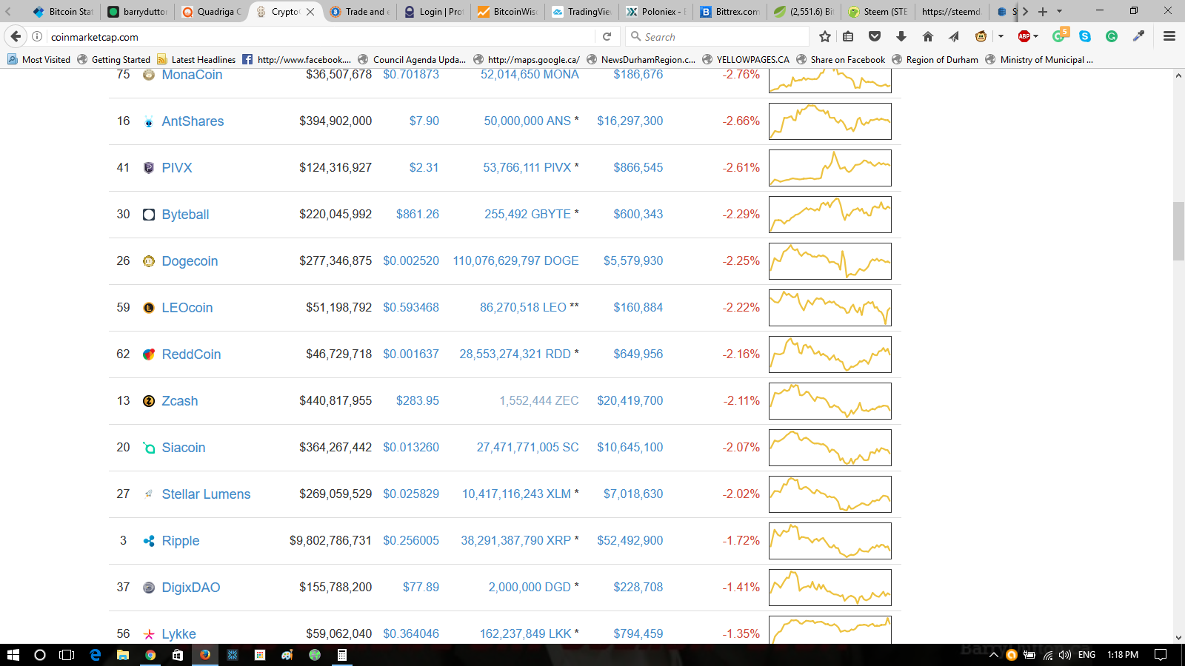
Task: Switch to the Quadriga tab
Action: coord(212,11)
